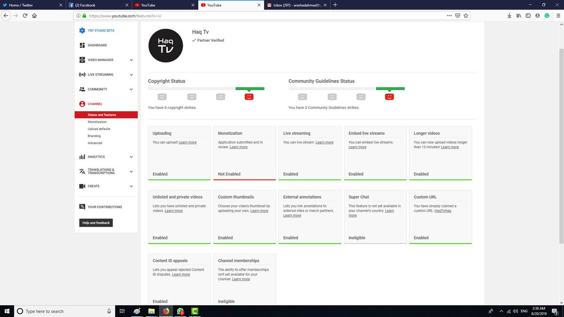Click the Firefox account avatar icon
564x317 pixels.
click(538, 15)
